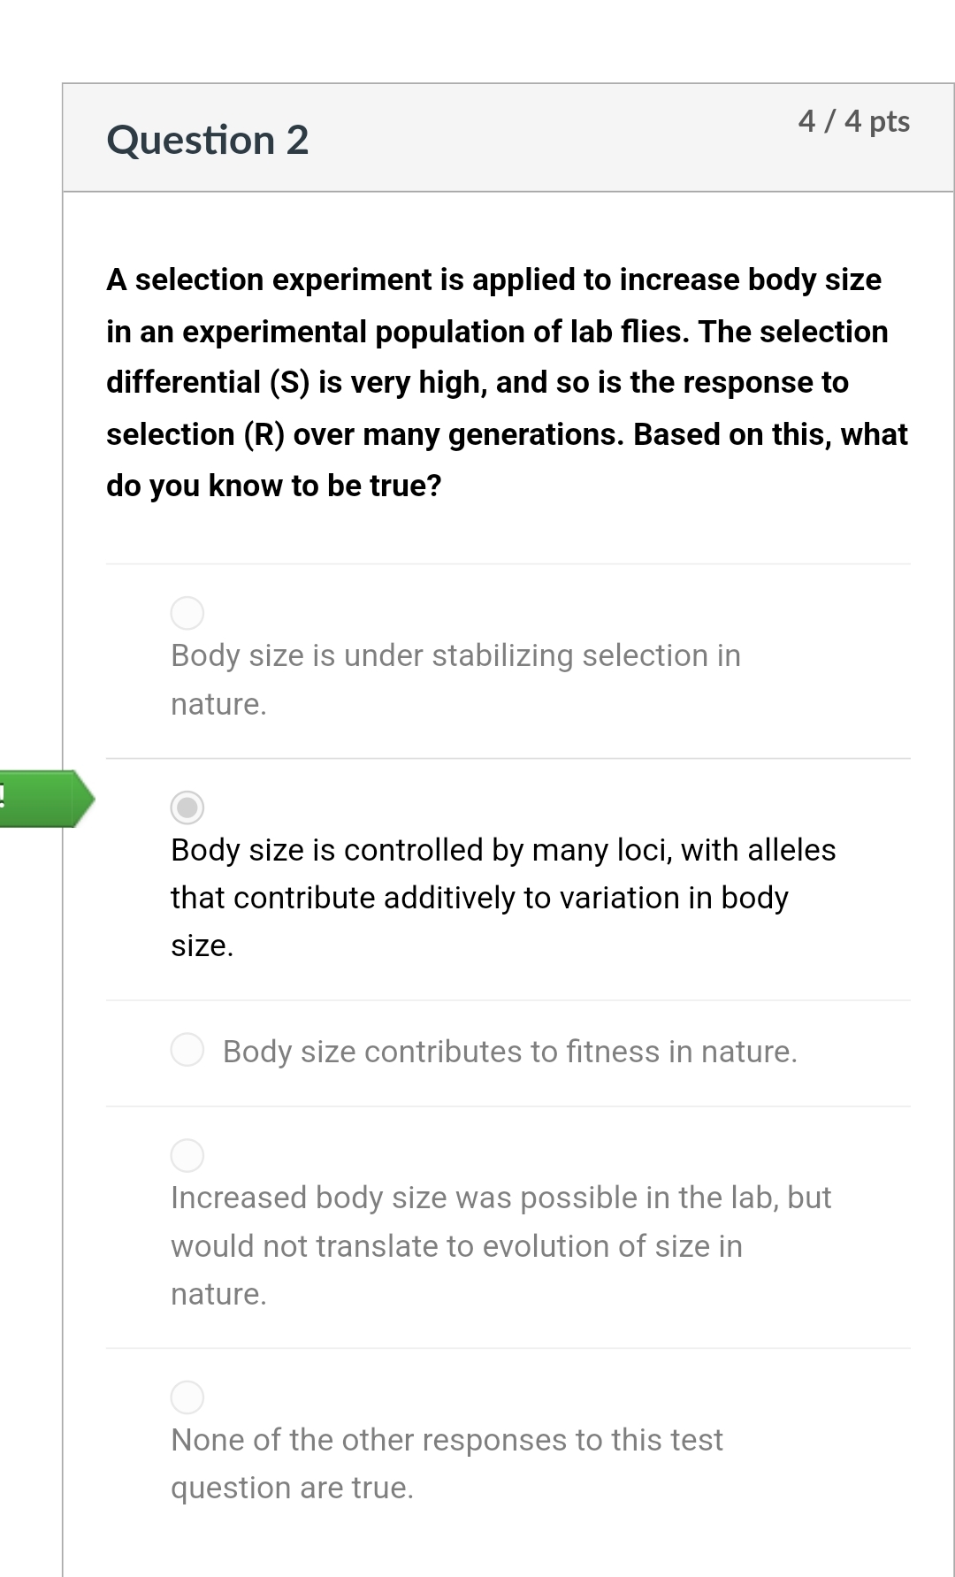Viewport: 955px width, 1577px height.
Task: Click the answer text mentioning stabilizing selection
Action: (455, 656)
